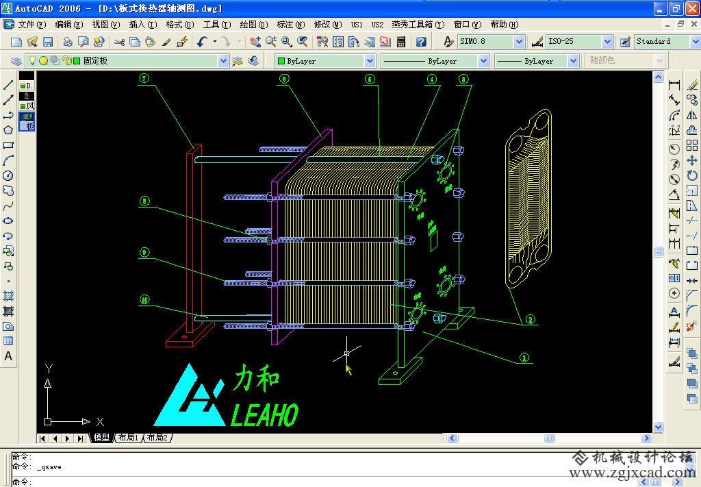The image size is (701, 487).
Task: Click the first-tab navigation button
Action: (42, 438)
